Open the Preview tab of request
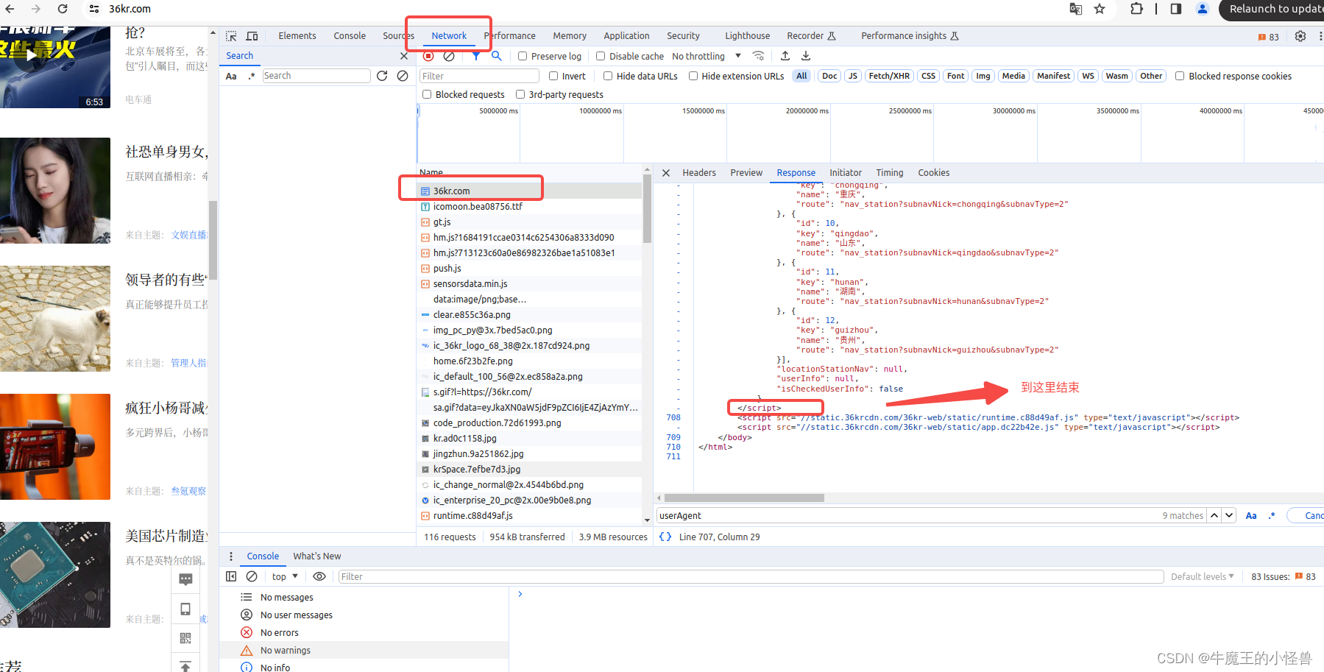Screen dimensions: 1324x672 click(x=746, y=173)
